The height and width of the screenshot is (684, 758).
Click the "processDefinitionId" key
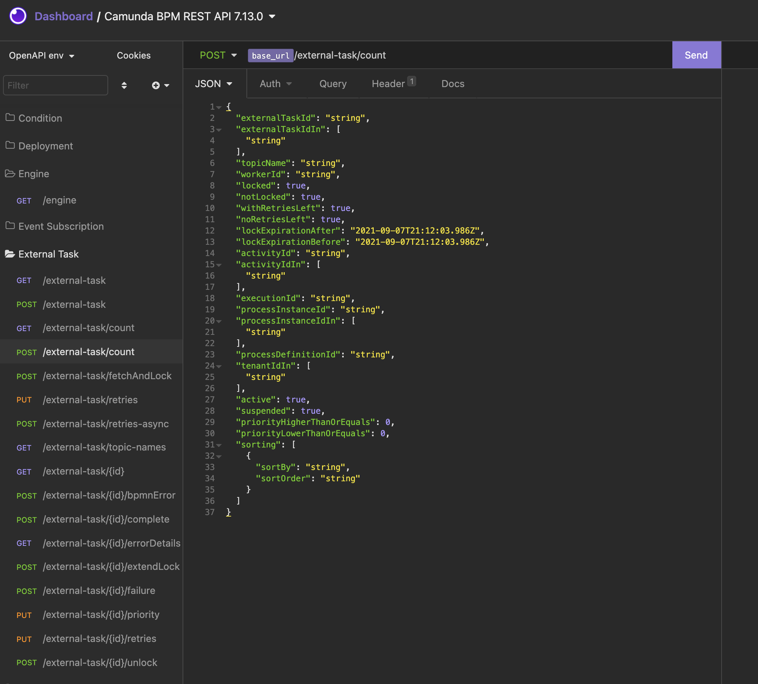pos(288,355)
